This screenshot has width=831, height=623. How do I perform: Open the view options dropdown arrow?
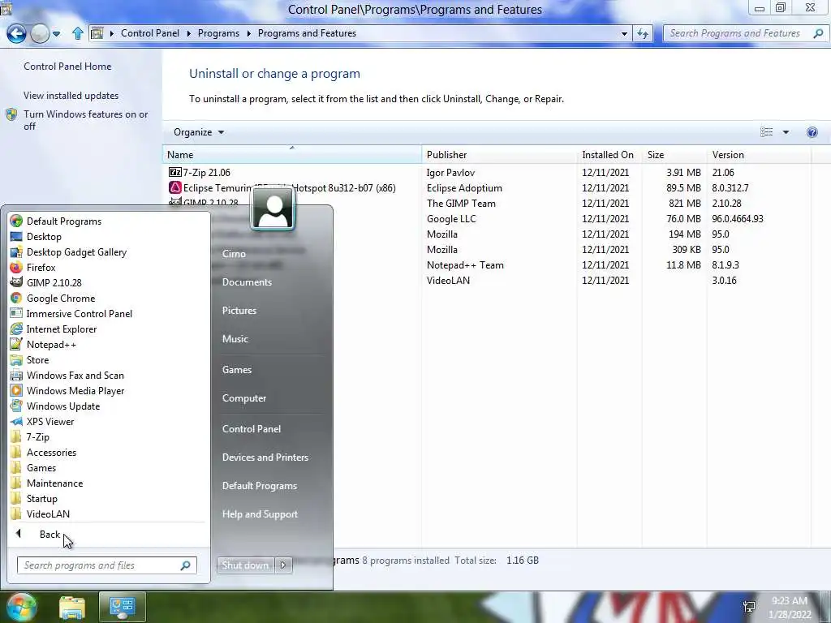pyautogui.click(x=786, y=132)
